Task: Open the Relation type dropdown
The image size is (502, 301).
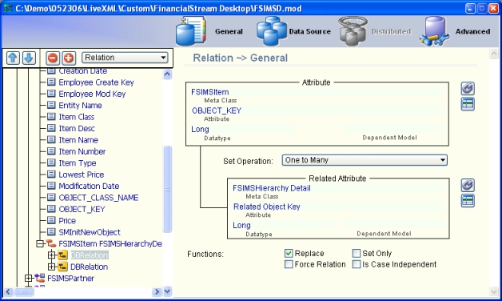Action: 125,58
